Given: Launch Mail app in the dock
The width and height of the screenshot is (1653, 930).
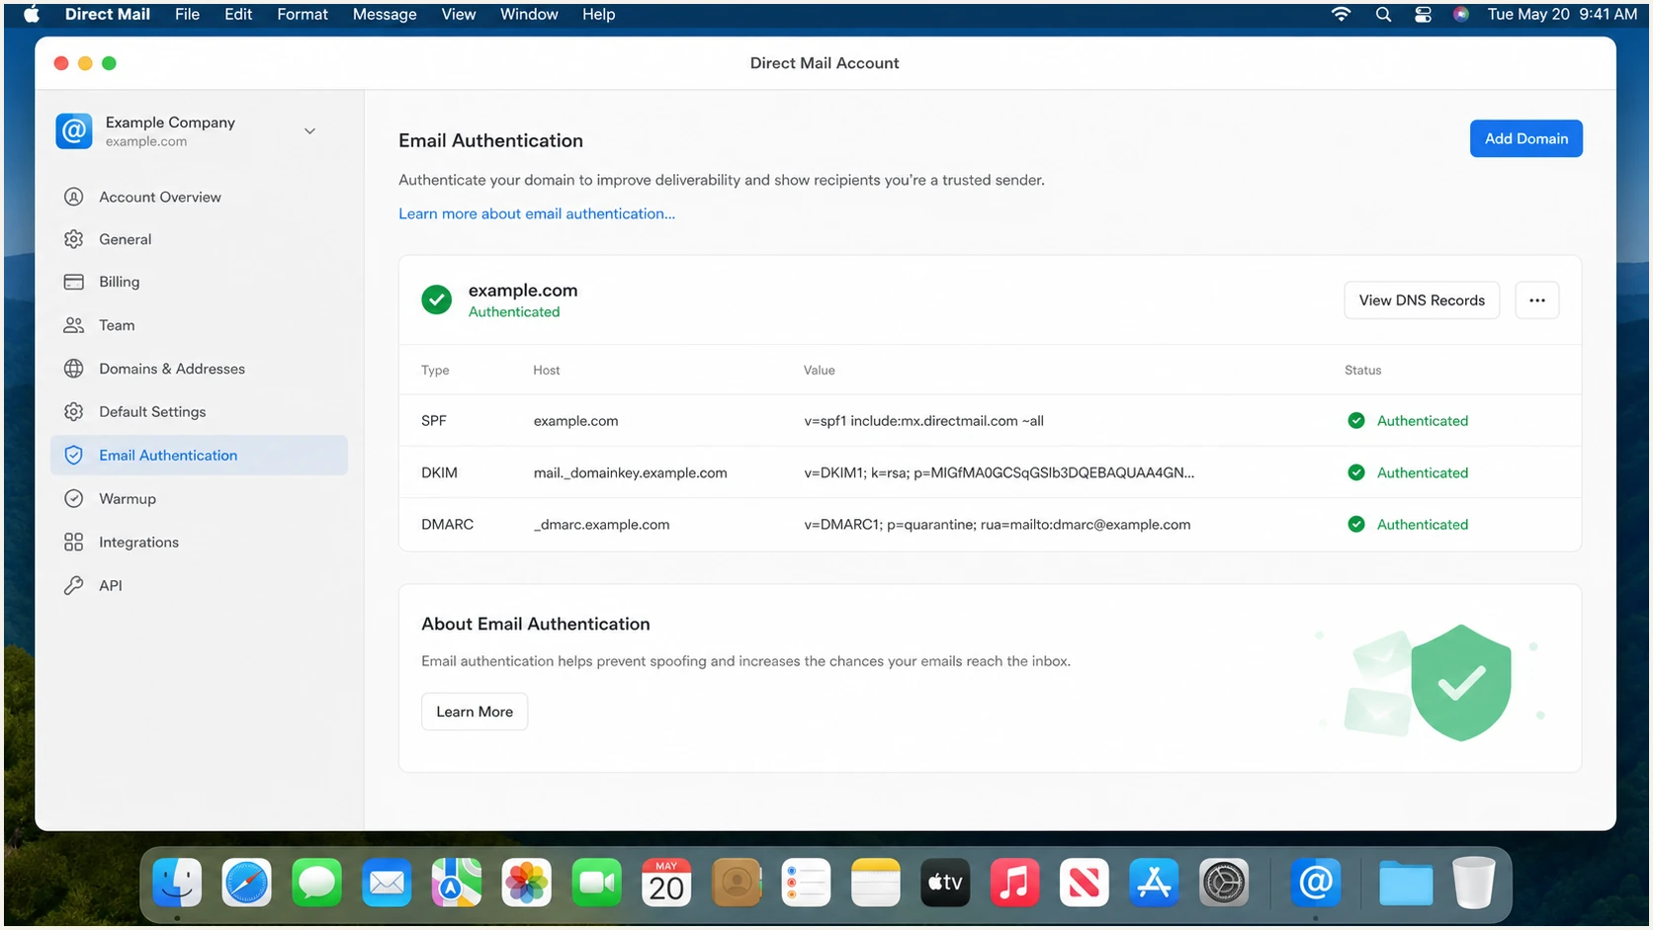Looking at the screenshot, I should 387,883.
